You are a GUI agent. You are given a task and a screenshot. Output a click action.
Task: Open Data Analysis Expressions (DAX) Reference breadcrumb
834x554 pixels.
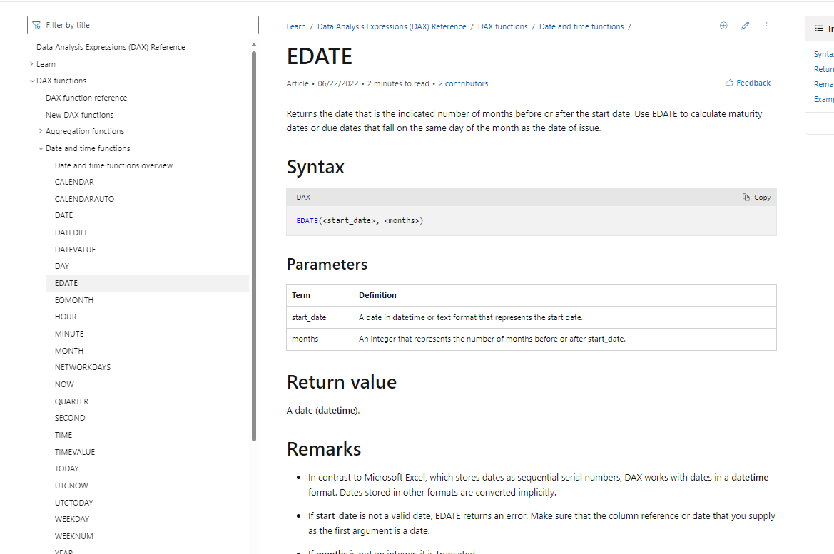[x=392, y=26]
